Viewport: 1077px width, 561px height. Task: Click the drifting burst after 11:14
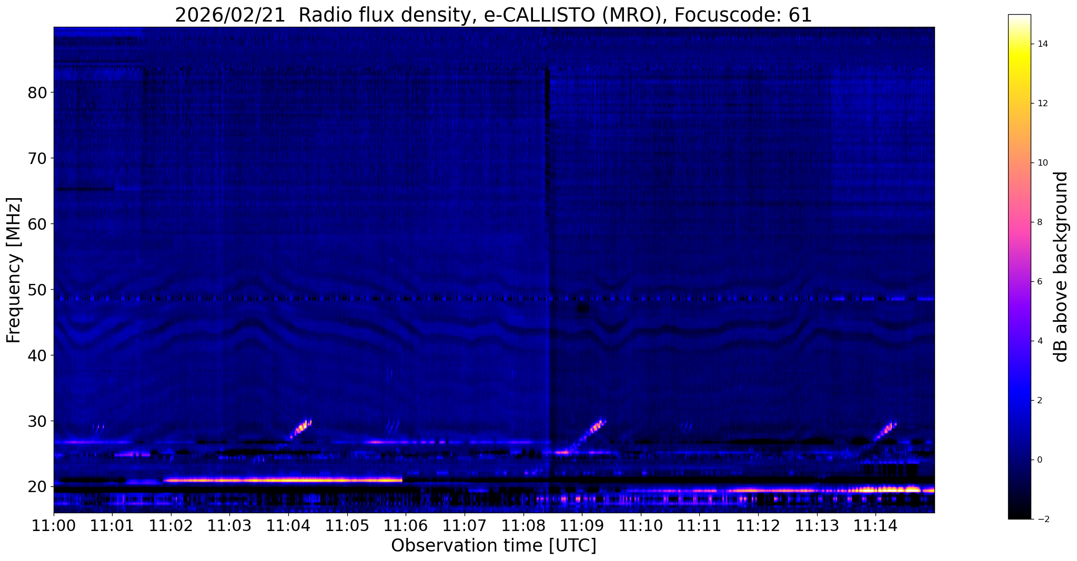pyautogui.click(x=886, y=431)
